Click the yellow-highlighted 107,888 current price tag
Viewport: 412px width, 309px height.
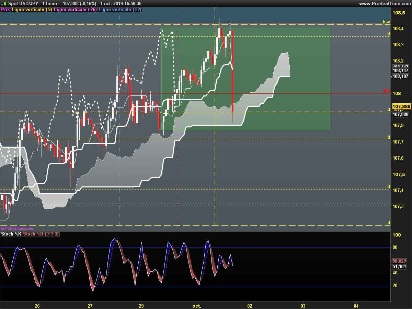click(401, 107)
